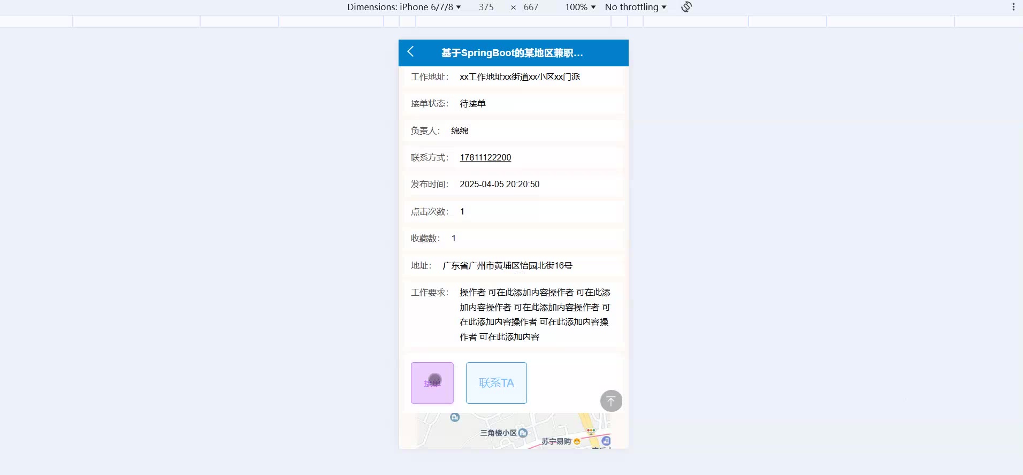The width and height of the screenshot is (1023, 475).
Task: Click the building marker at the map top left
Action: (455, 417)
